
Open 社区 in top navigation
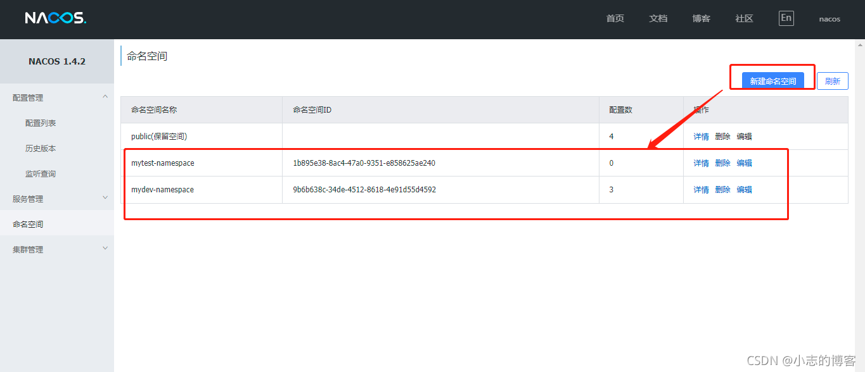(x=744, y=18)
